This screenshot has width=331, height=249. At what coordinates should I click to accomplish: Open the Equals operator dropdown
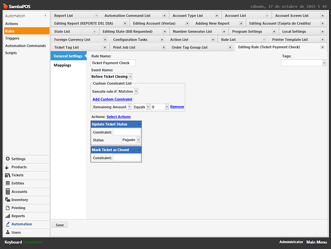[x=148, y=107]
